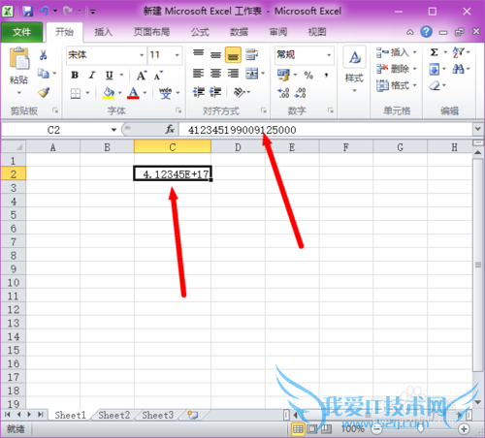This screenshot has width=485, height=438.
Task: Align cell text to the left
Action: tap(198, 74)
